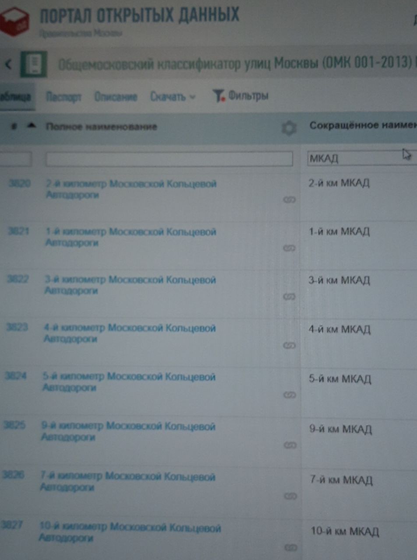Select row number 3820
Viewport: 417px width, 560px height.
click(x=20, y=184)
